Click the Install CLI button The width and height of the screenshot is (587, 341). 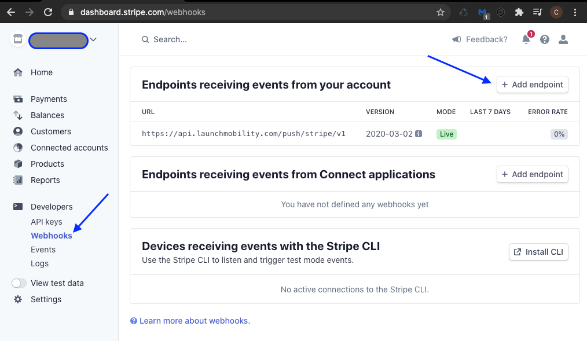coord(538,252)
